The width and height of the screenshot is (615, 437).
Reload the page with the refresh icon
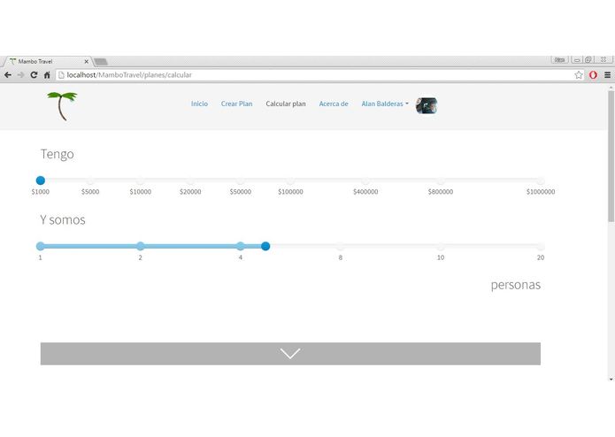tap(34, 75)
